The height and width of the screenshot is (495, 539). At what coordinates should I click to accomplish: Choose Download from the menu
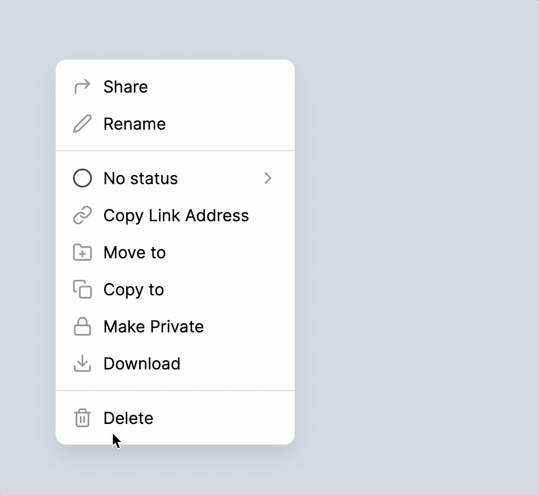pos(175,363)
